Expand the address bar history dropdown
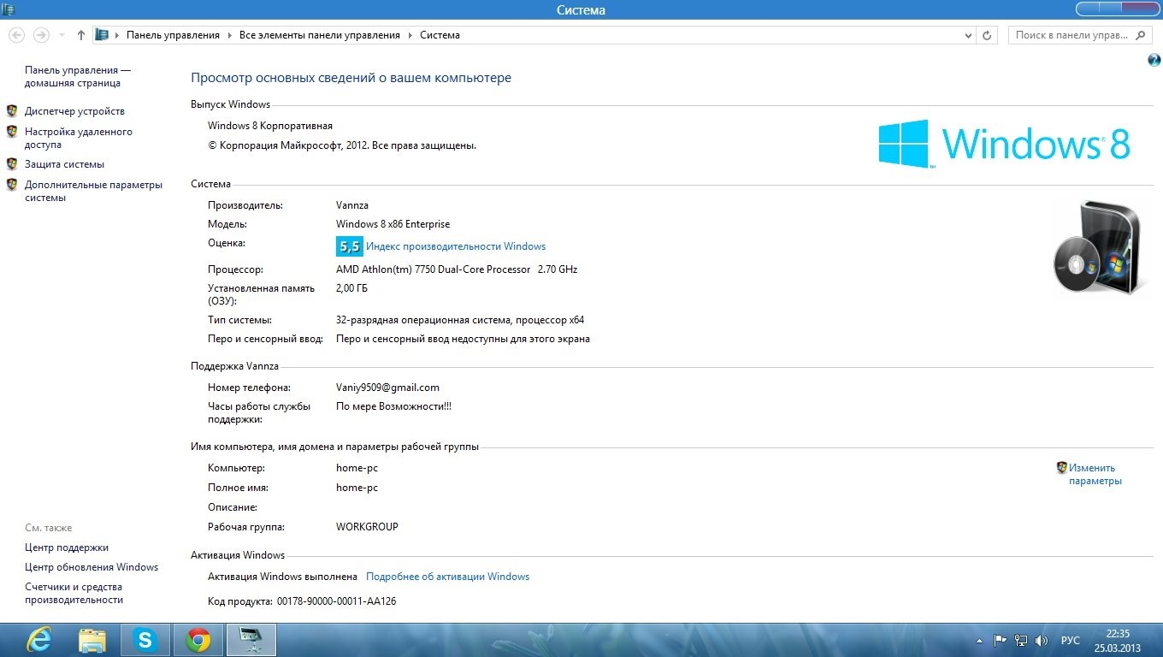 (968, 35)
